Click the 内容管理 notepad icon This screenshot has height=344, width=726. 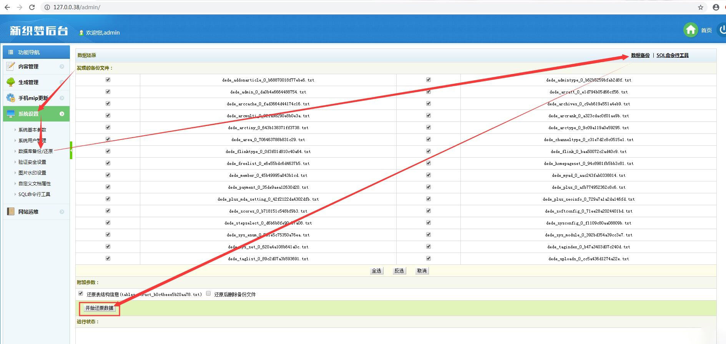tap(11, 66)
